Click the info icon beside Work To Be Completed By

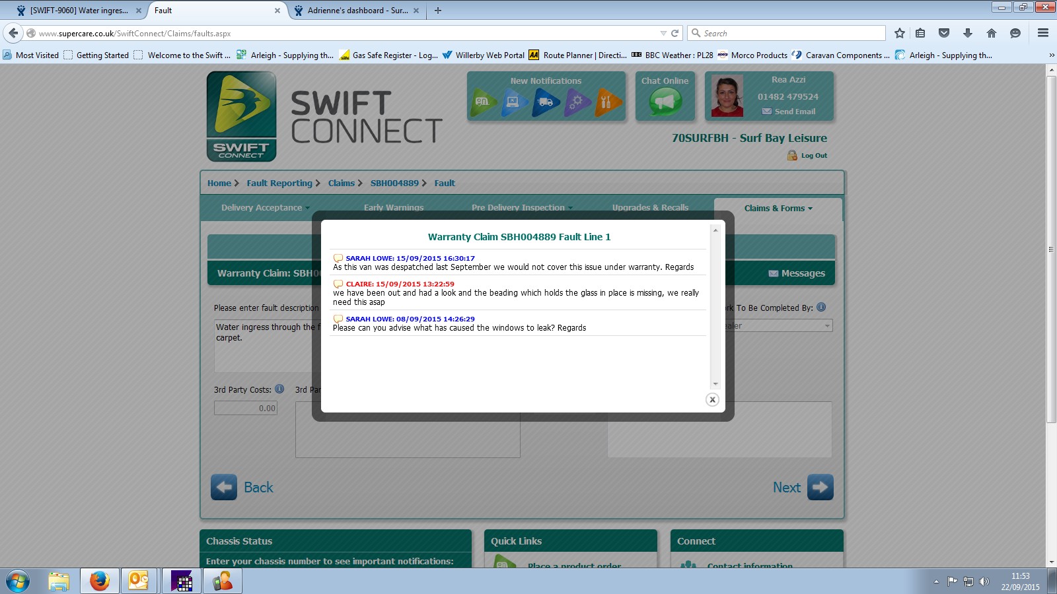[x=821, y=307]
